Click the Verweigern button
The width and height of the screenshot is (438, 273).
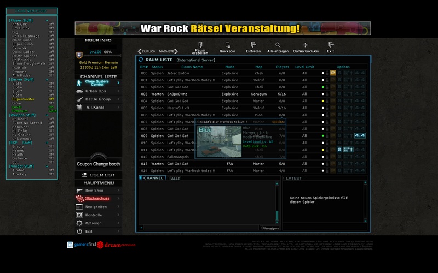click(270, 228)
